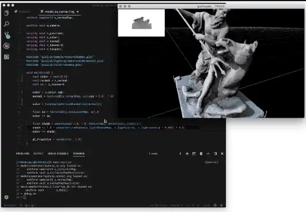Open the terminal selector dropdown showing '1: make'

pyautogui.click(x=165, y=154)
